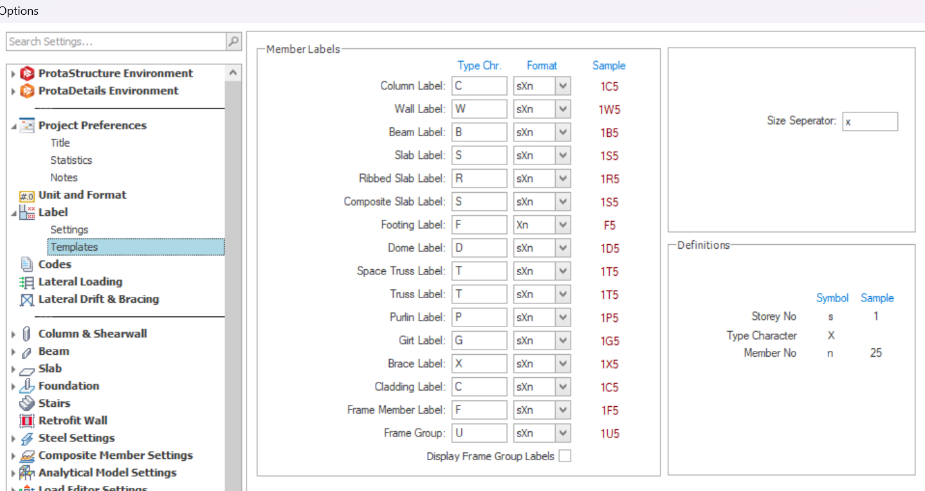
Task: Enable Display Frame Group Labels checkbox
Action: [x=565, y=456]
